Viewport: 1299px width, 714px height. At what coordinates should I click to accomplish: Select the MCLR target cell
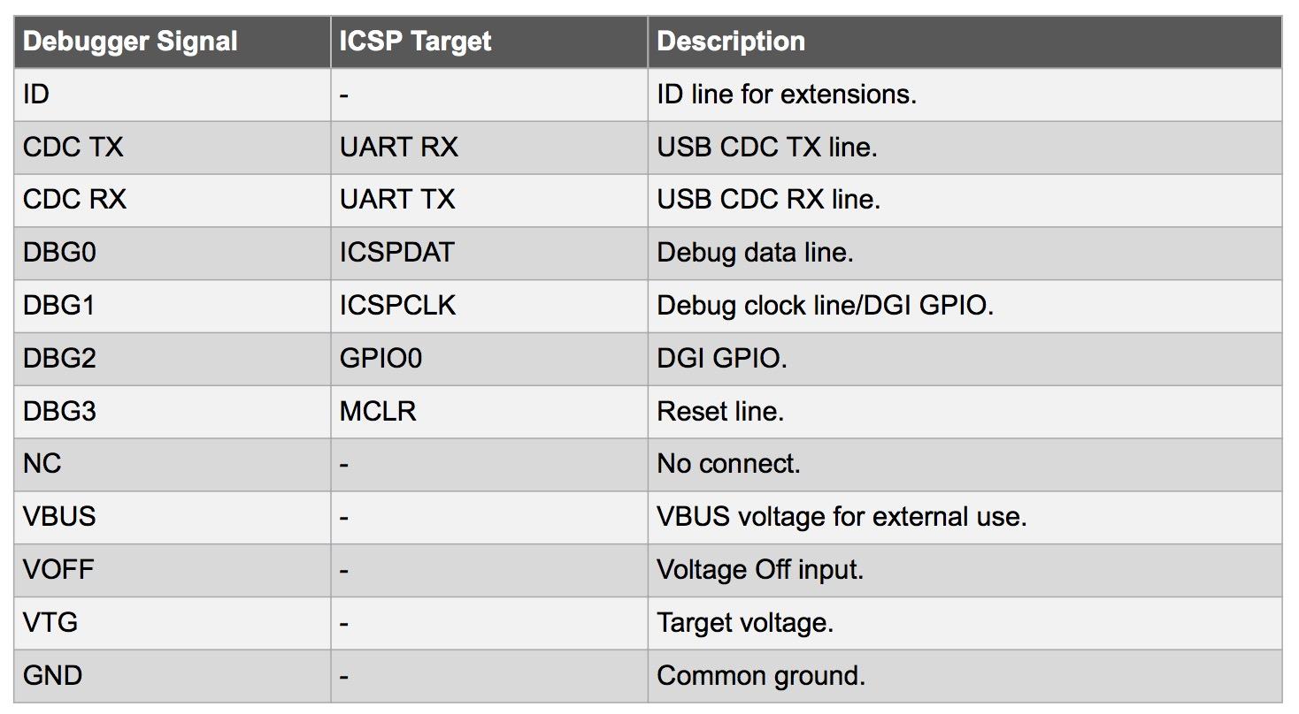tap(378, 411)
